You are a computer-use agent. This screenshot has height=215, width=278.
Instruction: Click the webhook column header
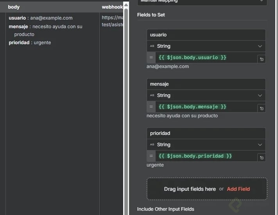click(112, 7)
